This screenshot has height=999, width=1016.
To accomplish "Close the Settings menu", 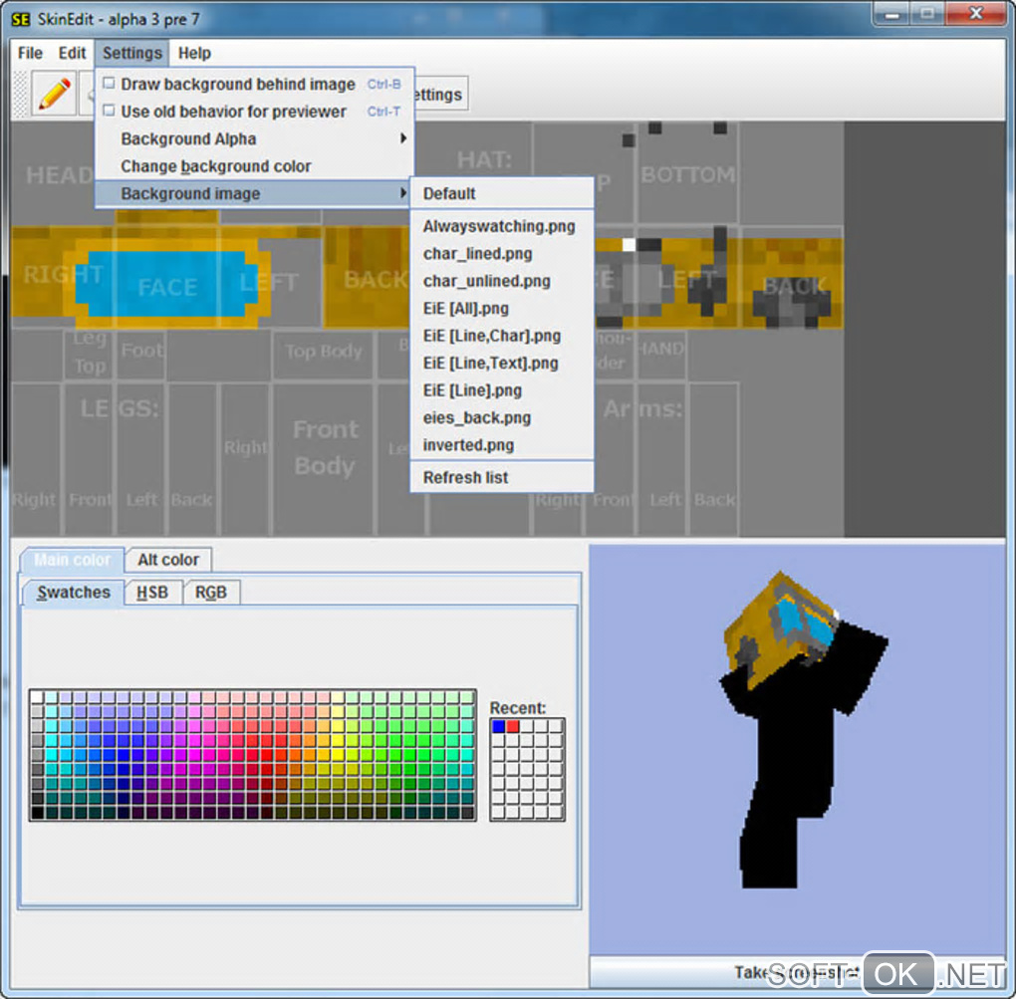I will click(132, 53).
